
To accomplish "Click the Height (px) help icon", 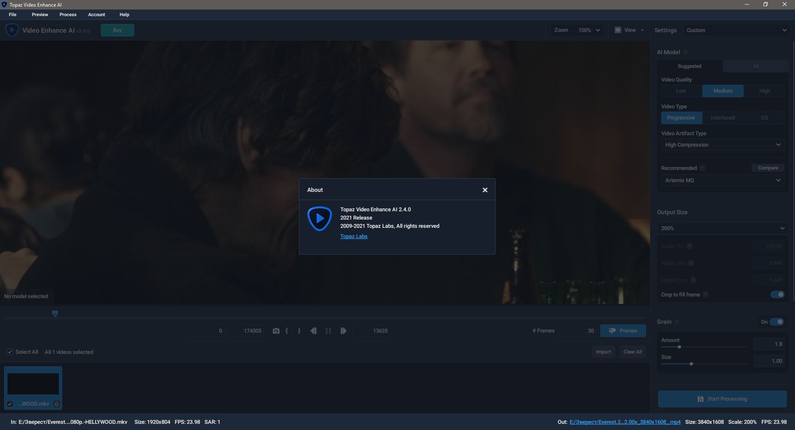I will (x=693, y=280).
